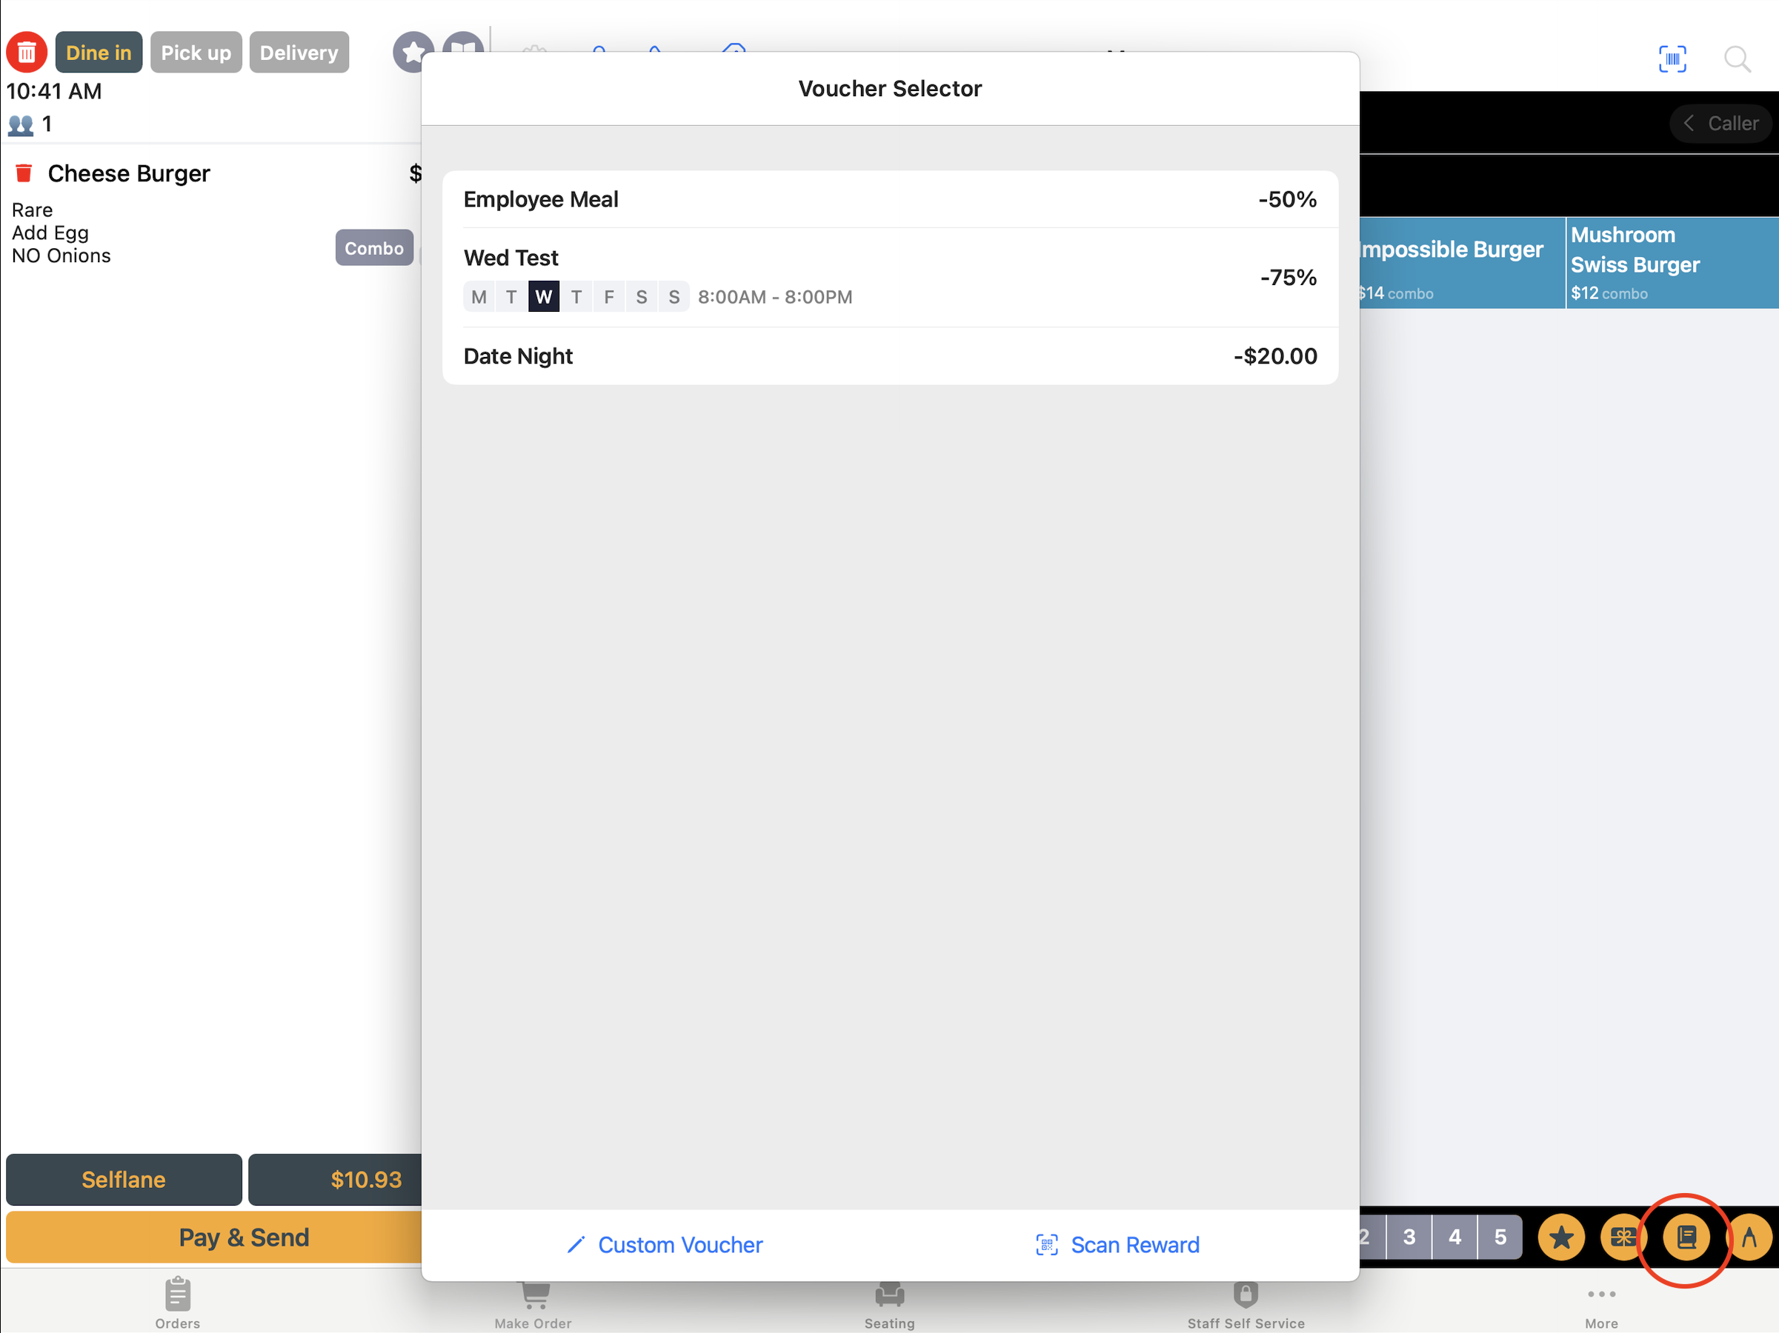Open Staff Self Service tab

[1245, 1303]
